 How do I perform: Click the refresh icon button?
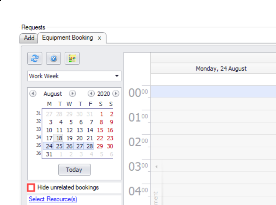34,58
